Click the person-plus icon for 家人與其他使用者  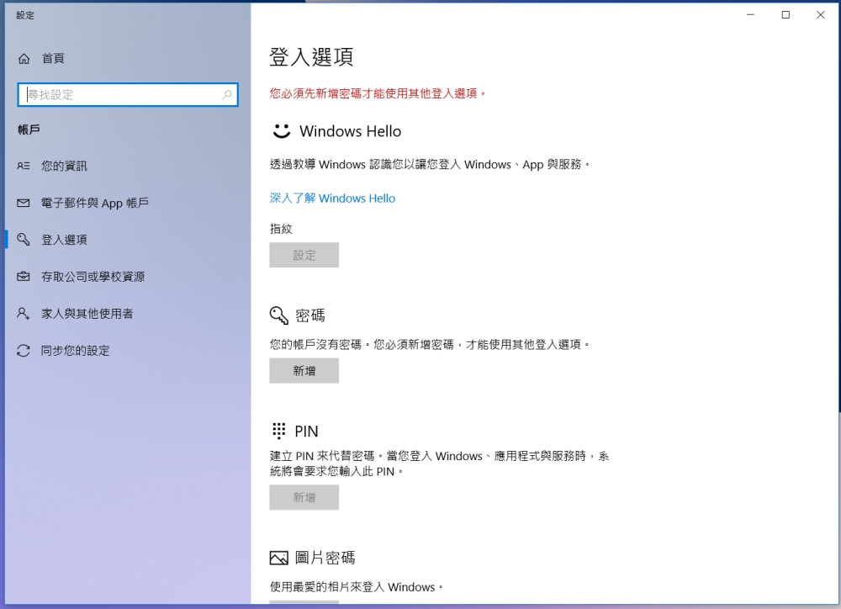pyautogui.click(x=23, y=314)
